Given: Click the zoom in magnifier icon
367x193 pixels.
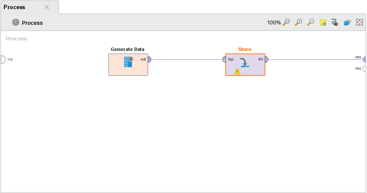Looking at the screenshot, I should tap(299, 22).
